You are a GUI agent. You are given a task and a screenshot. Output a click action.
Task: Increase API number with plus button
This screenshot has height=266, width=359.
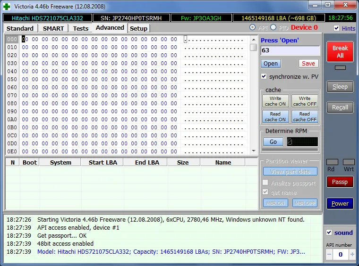click(352, 254)
